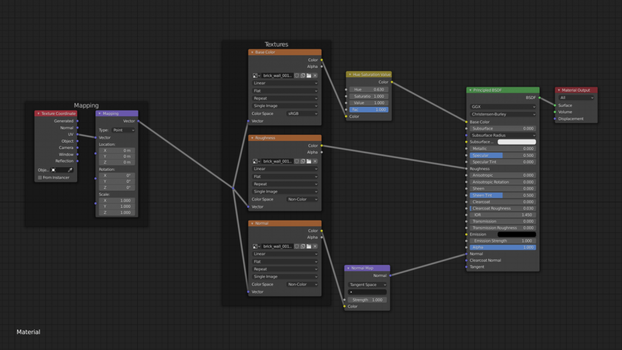Open the All target dropdown on Material Output
Viewport: 622px width, 350px height.
click(x=575, y=97)
